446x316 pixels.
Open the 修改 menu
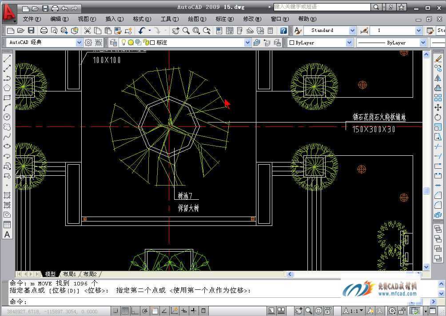click(x=252, y=19)
